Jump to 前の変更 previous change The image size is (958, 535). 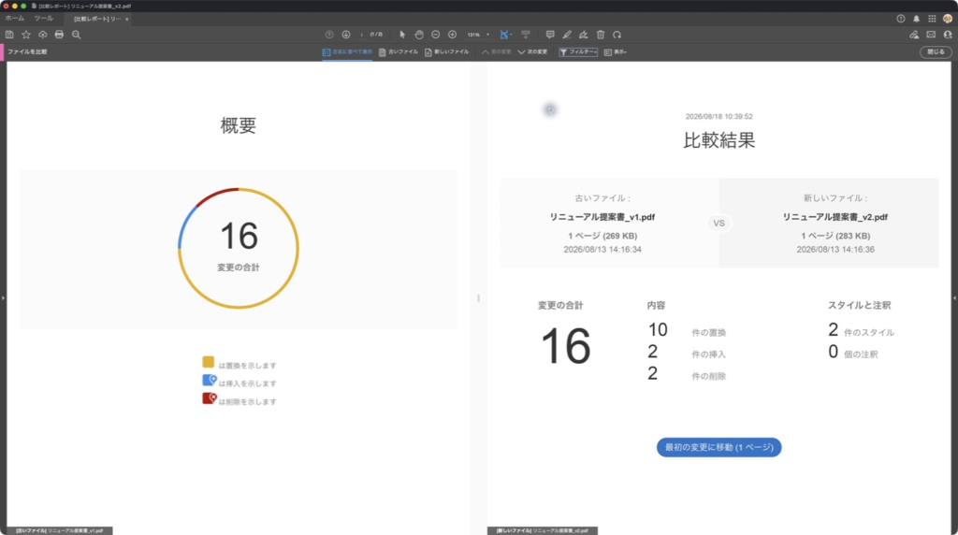(496, 52)
